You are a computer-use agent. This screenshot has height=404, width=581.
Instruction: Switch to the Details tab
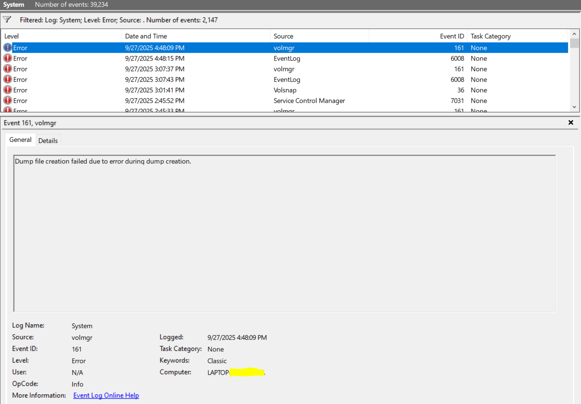48,140
